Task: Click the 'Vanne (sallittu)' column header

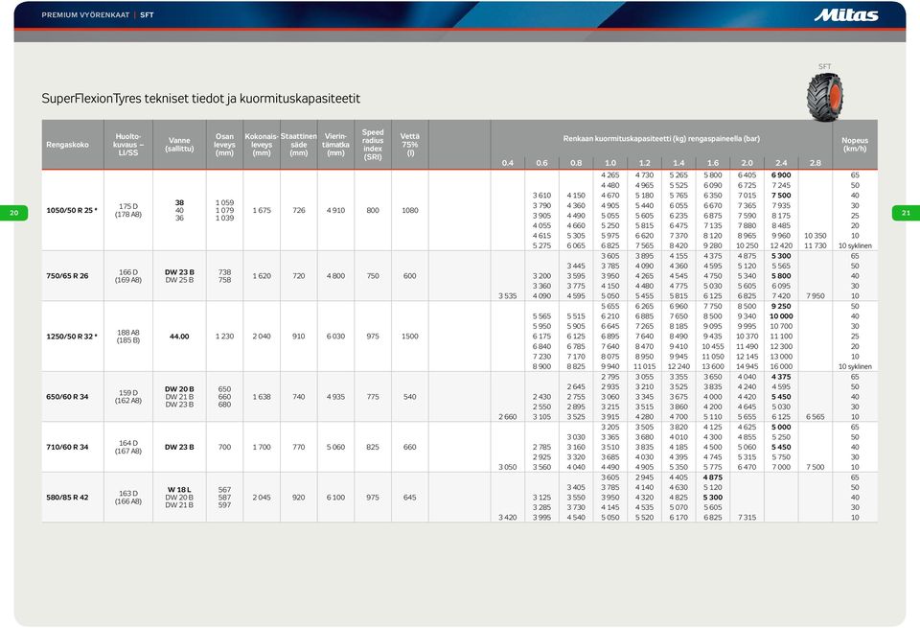Action: 179,145
